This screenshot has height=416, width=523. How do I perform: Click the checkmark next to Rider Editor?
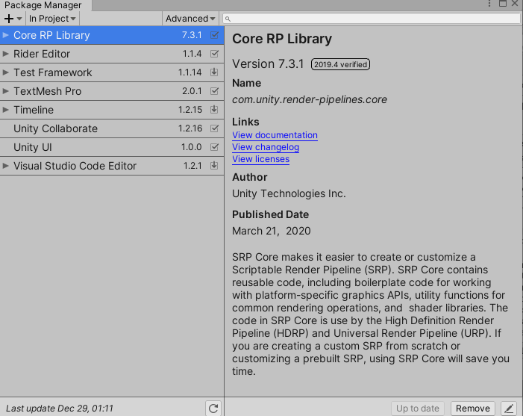tap(215, 54)
